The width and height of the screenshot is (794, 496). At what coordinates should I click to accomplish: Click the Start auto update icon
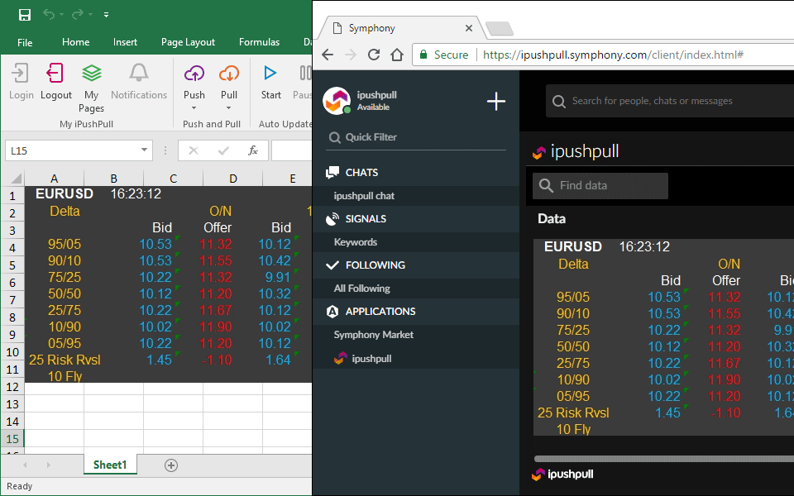[270, 74]
